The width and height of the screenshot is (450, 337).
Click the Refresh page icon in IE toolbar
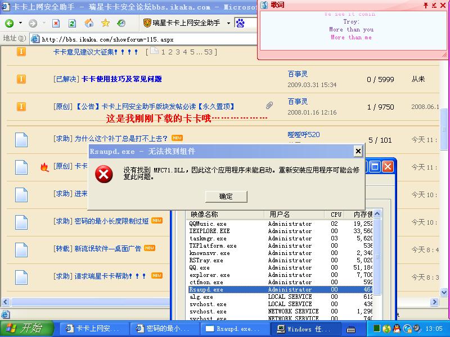(x=72, y=23)
